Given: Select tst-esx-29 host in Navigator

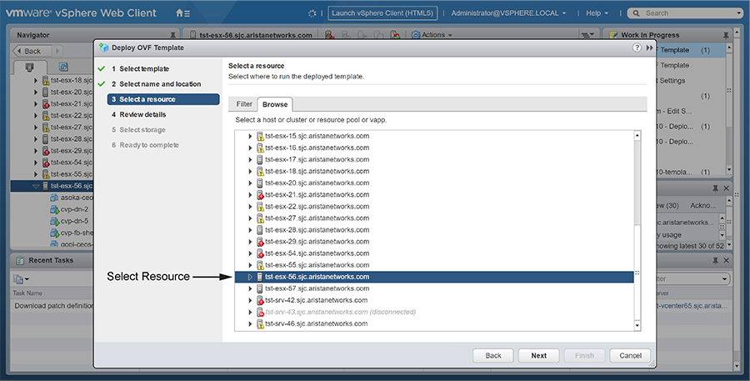Looking at the screenshot, I should 72,151.
